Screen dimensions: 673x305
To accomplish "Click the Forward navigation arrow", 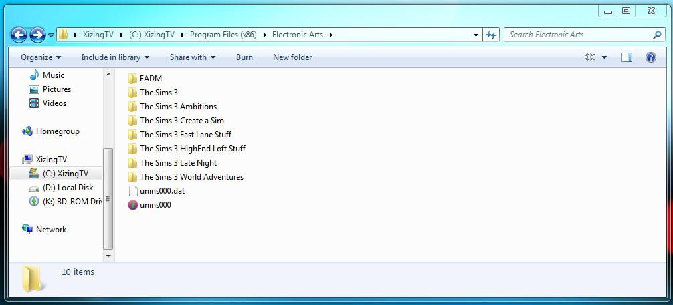I will pyautogui.click(x=37, y=35).
